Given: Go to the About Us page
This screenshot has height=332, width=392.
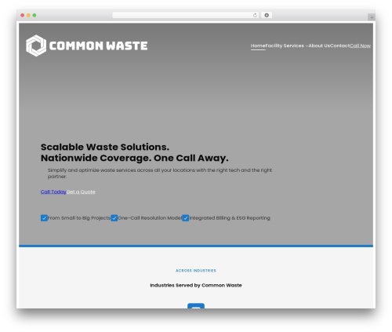Looking at the screenshot, I should tap(319, 46).
